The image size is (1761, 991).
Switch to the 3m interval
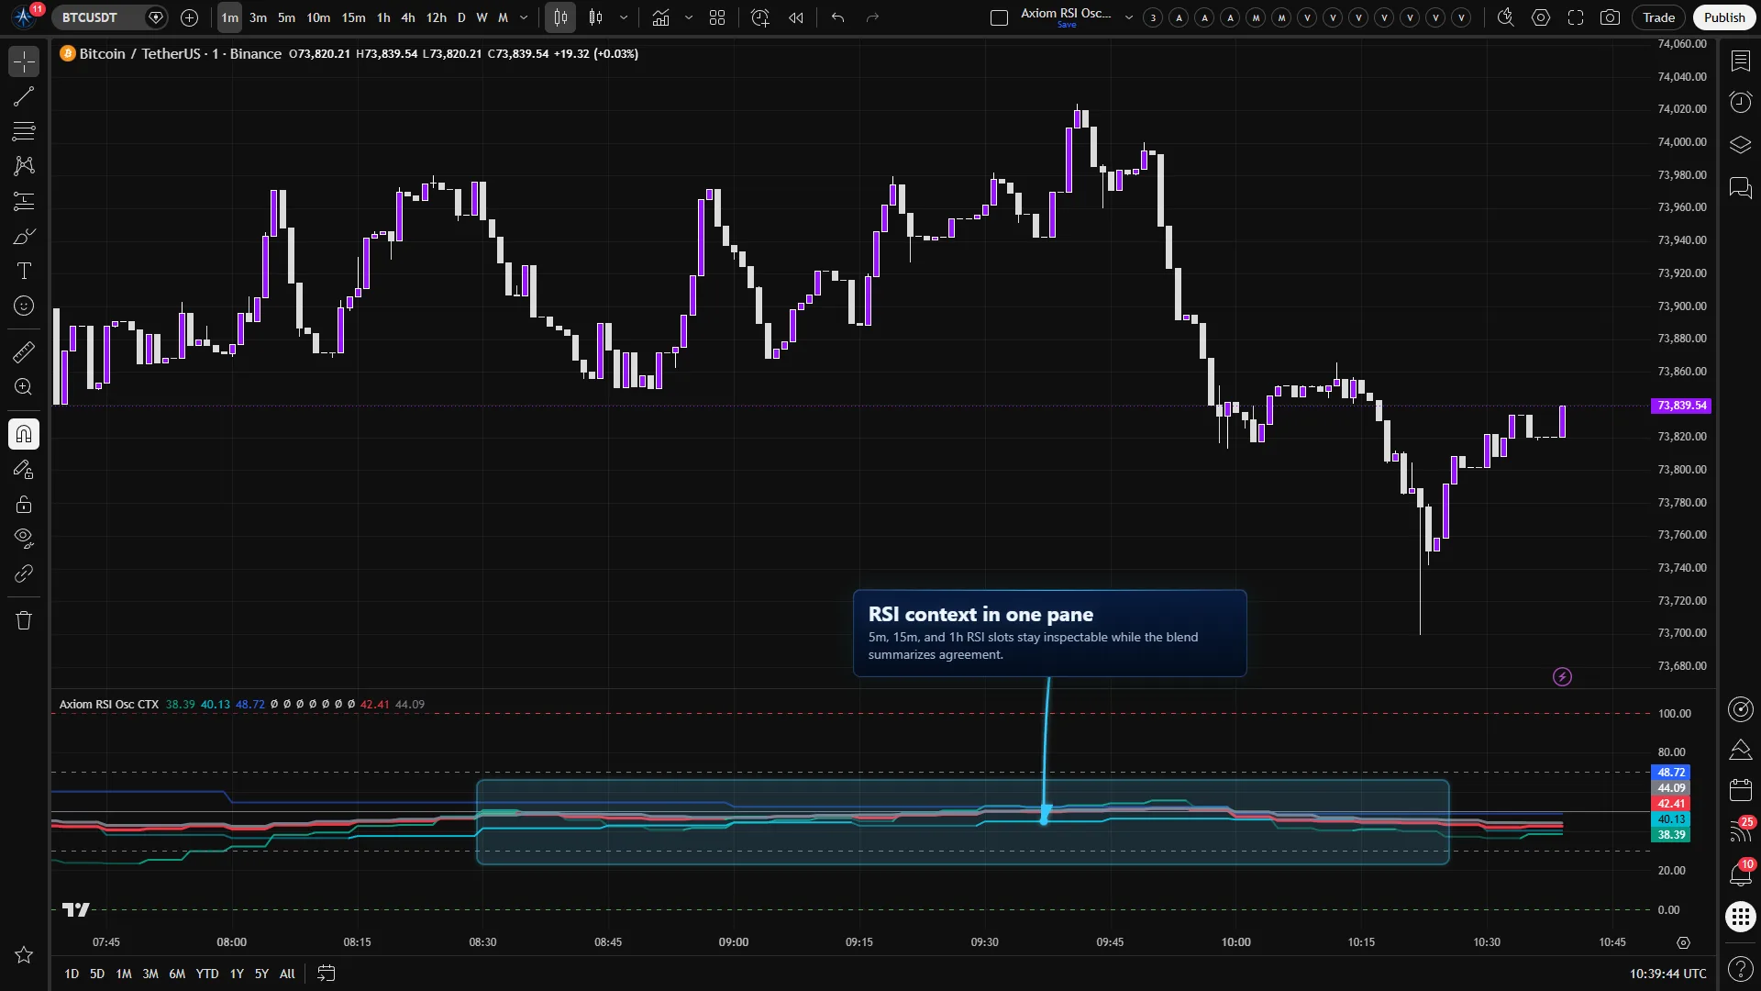pyautogui.click(x=258, y=17)
